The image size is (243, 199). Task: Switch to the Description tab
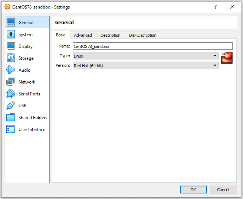110,35
